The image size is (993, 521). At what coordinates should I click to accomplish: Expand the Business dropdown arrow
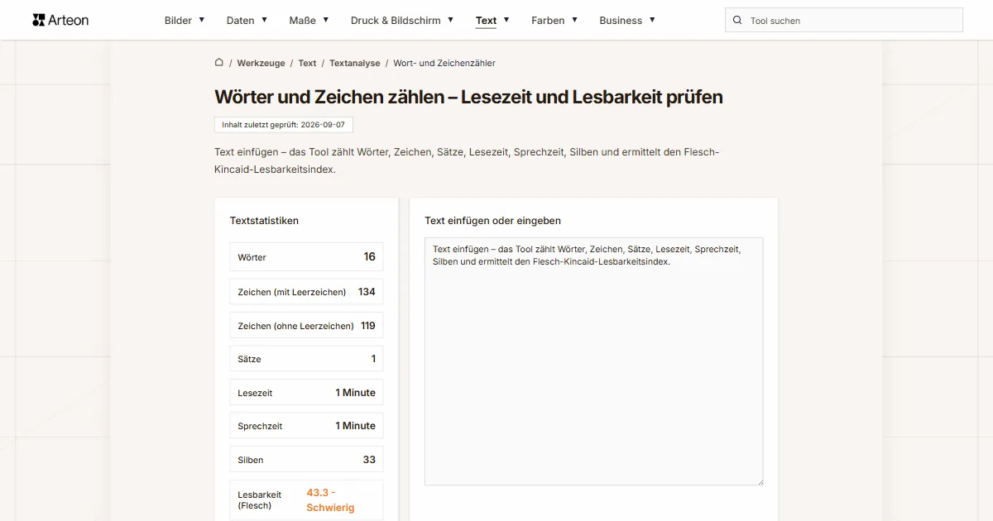652,19
